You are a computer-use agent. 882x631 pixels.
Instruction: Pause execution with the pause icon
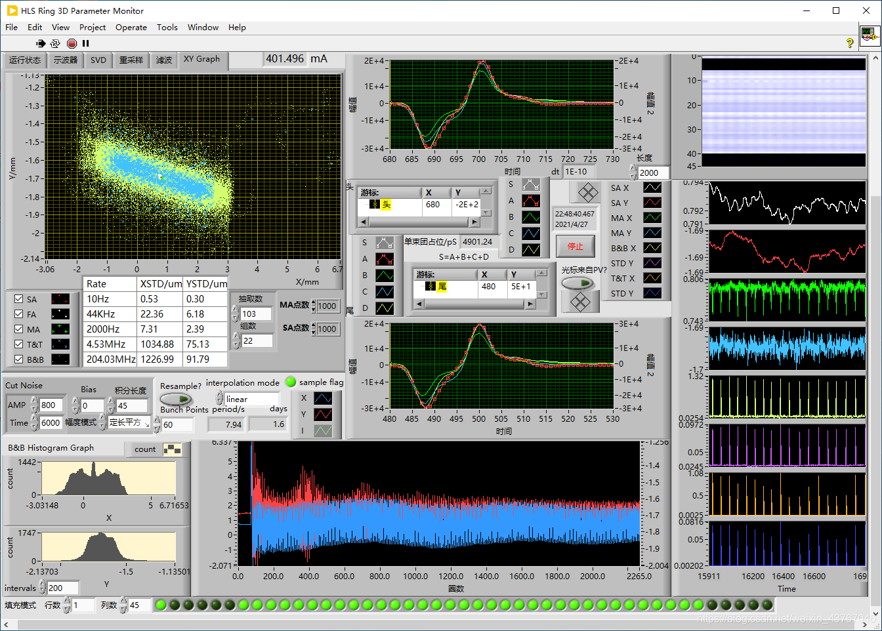coord(85,43)
